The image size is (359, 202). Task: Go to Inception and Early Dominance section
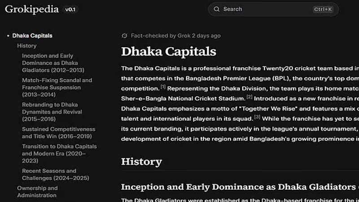coord(53,63)
